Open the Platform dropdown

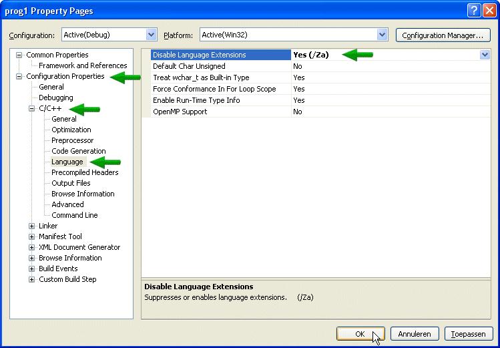(382, 35)
